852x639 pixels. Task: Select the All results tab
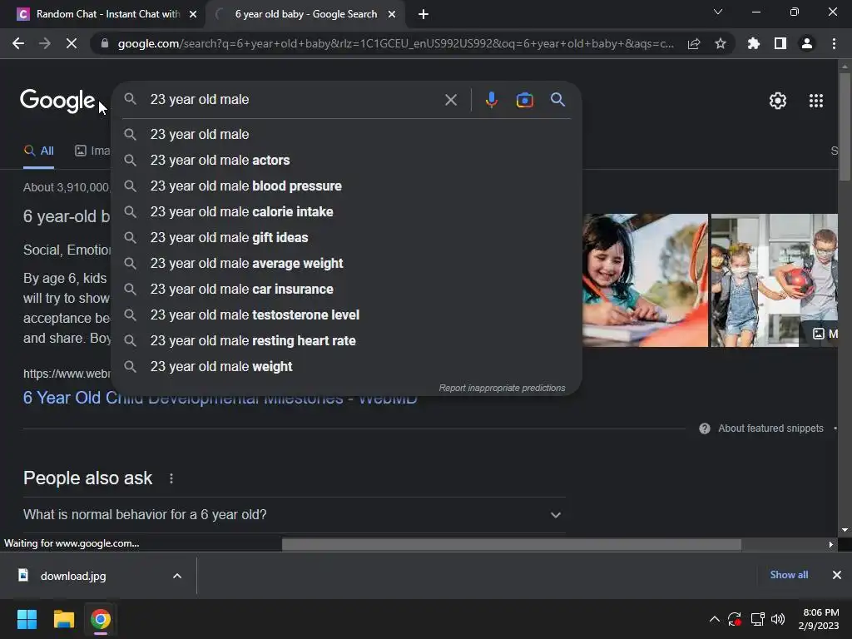coord(38,151)
